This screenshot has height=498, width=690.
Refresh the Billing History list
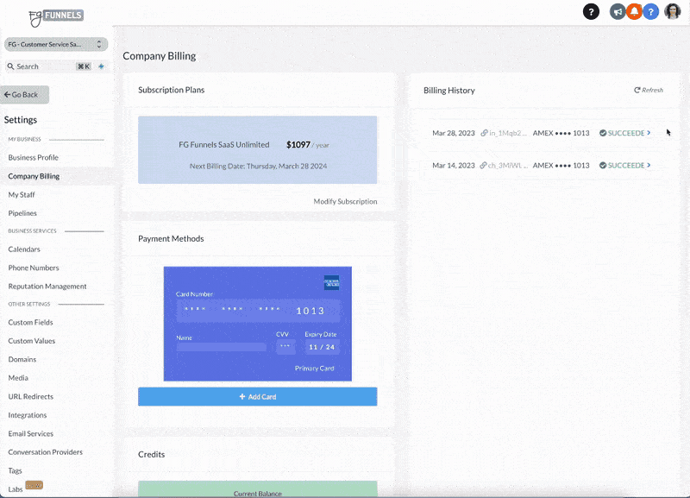pos(649,90)
